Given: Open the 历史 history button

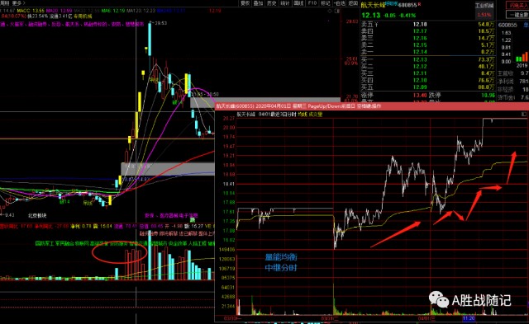Looking at the screenshot, I should (x=272, y=3).
